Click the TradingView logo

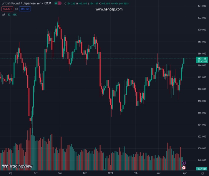[17, 166]
